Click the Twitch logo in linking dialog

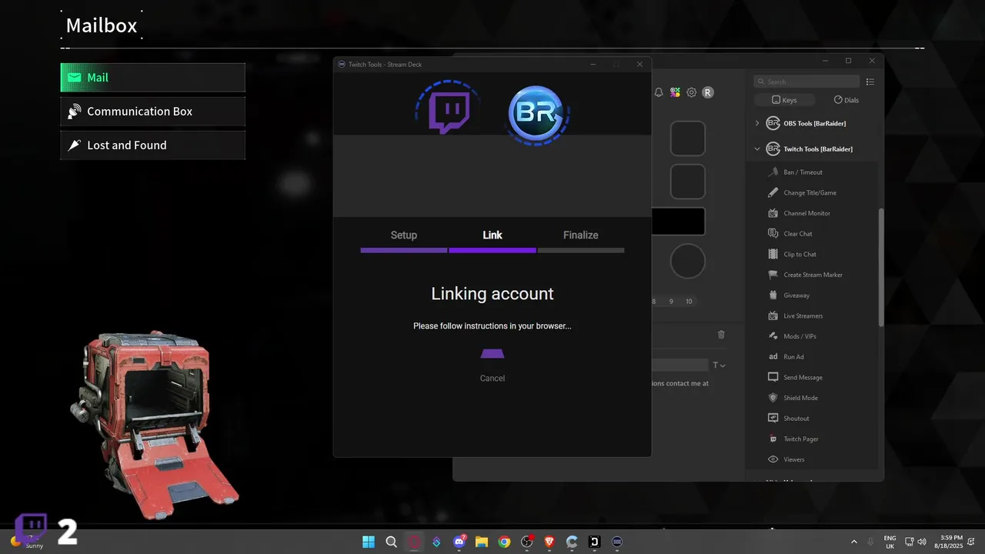click(x=449, y=113)
